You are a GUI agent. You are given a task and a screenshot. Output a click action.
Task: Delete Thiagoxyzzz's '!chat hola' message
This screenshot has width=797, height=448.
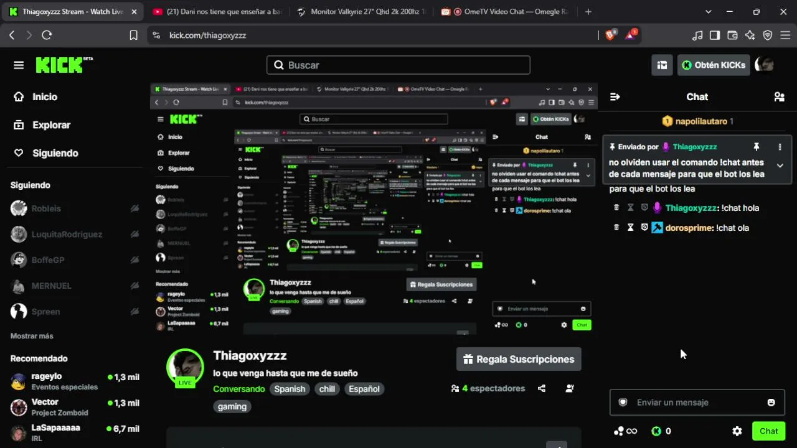pos(616,208)
